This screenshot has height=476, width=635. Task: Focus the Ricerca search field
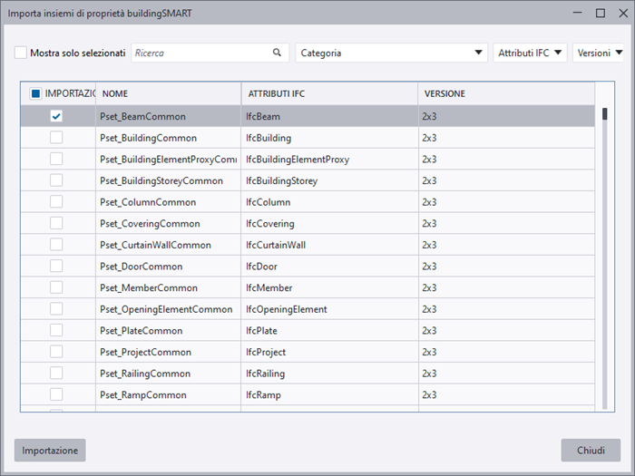click(200, 53)
